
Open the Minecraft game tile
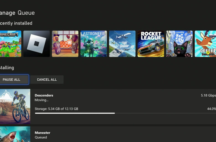coord(11,44)
